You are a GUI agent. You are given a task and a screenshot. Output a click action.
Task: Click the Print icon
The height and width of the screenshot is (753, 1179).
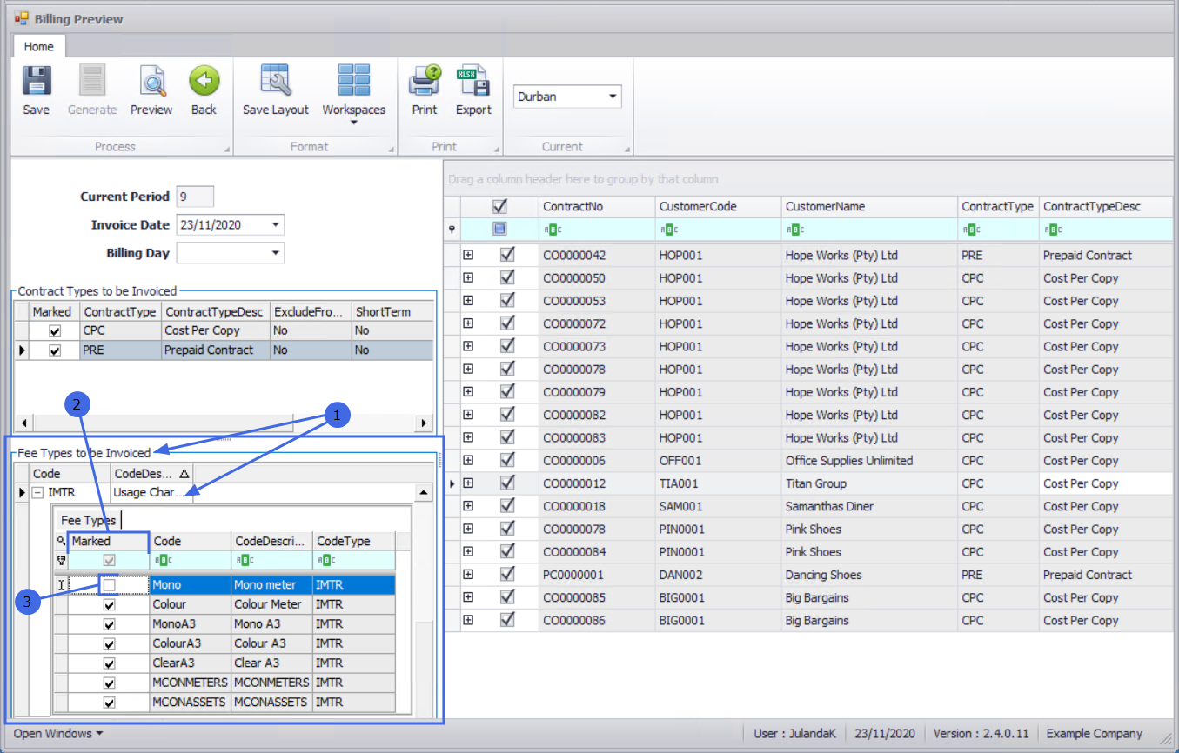[425, 83]
